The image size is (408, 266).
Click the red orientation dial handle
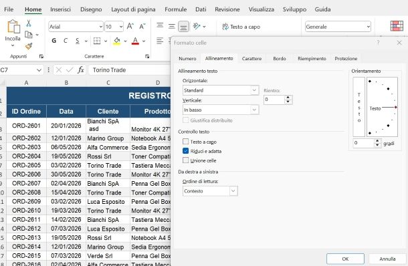[x=396, y=107]
